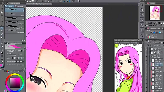Image resolution: width=164 pixels, height=92 pixels.
Task: Delete sub tool trash icon
Action: [25, 40]
